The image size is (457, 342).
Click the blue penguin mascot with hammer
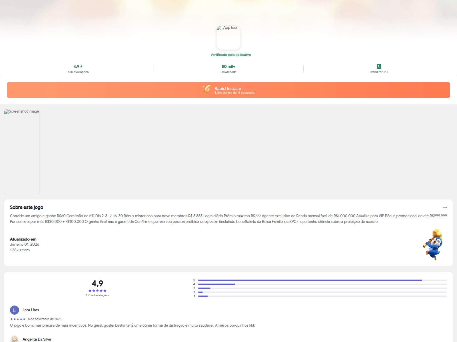click(x=433, y=245)
